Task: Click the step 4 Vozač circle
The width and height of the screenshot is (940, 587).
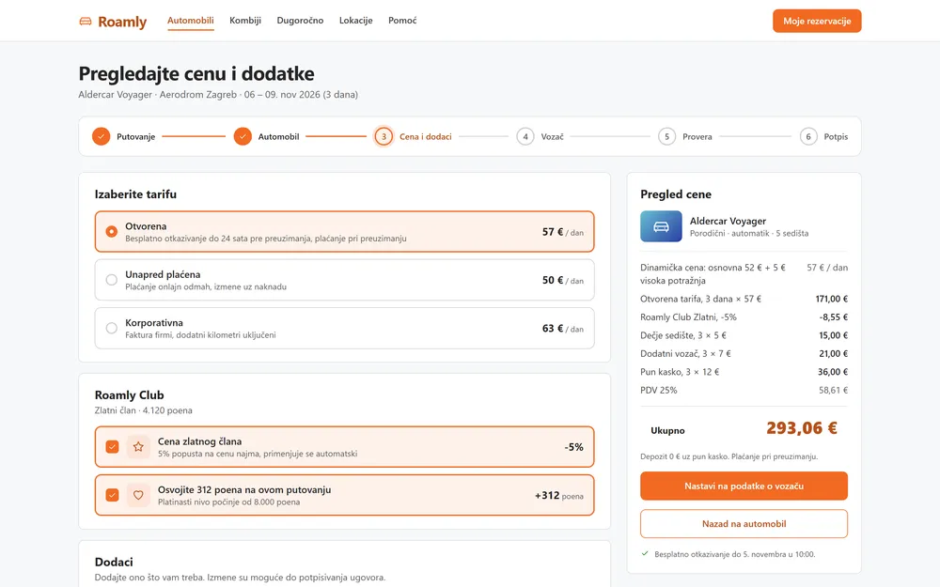Action: pos(525,136)
